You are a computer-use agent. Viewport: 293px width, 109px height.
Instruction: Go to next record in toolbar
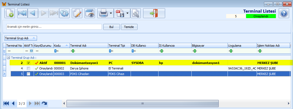[43, 13]
